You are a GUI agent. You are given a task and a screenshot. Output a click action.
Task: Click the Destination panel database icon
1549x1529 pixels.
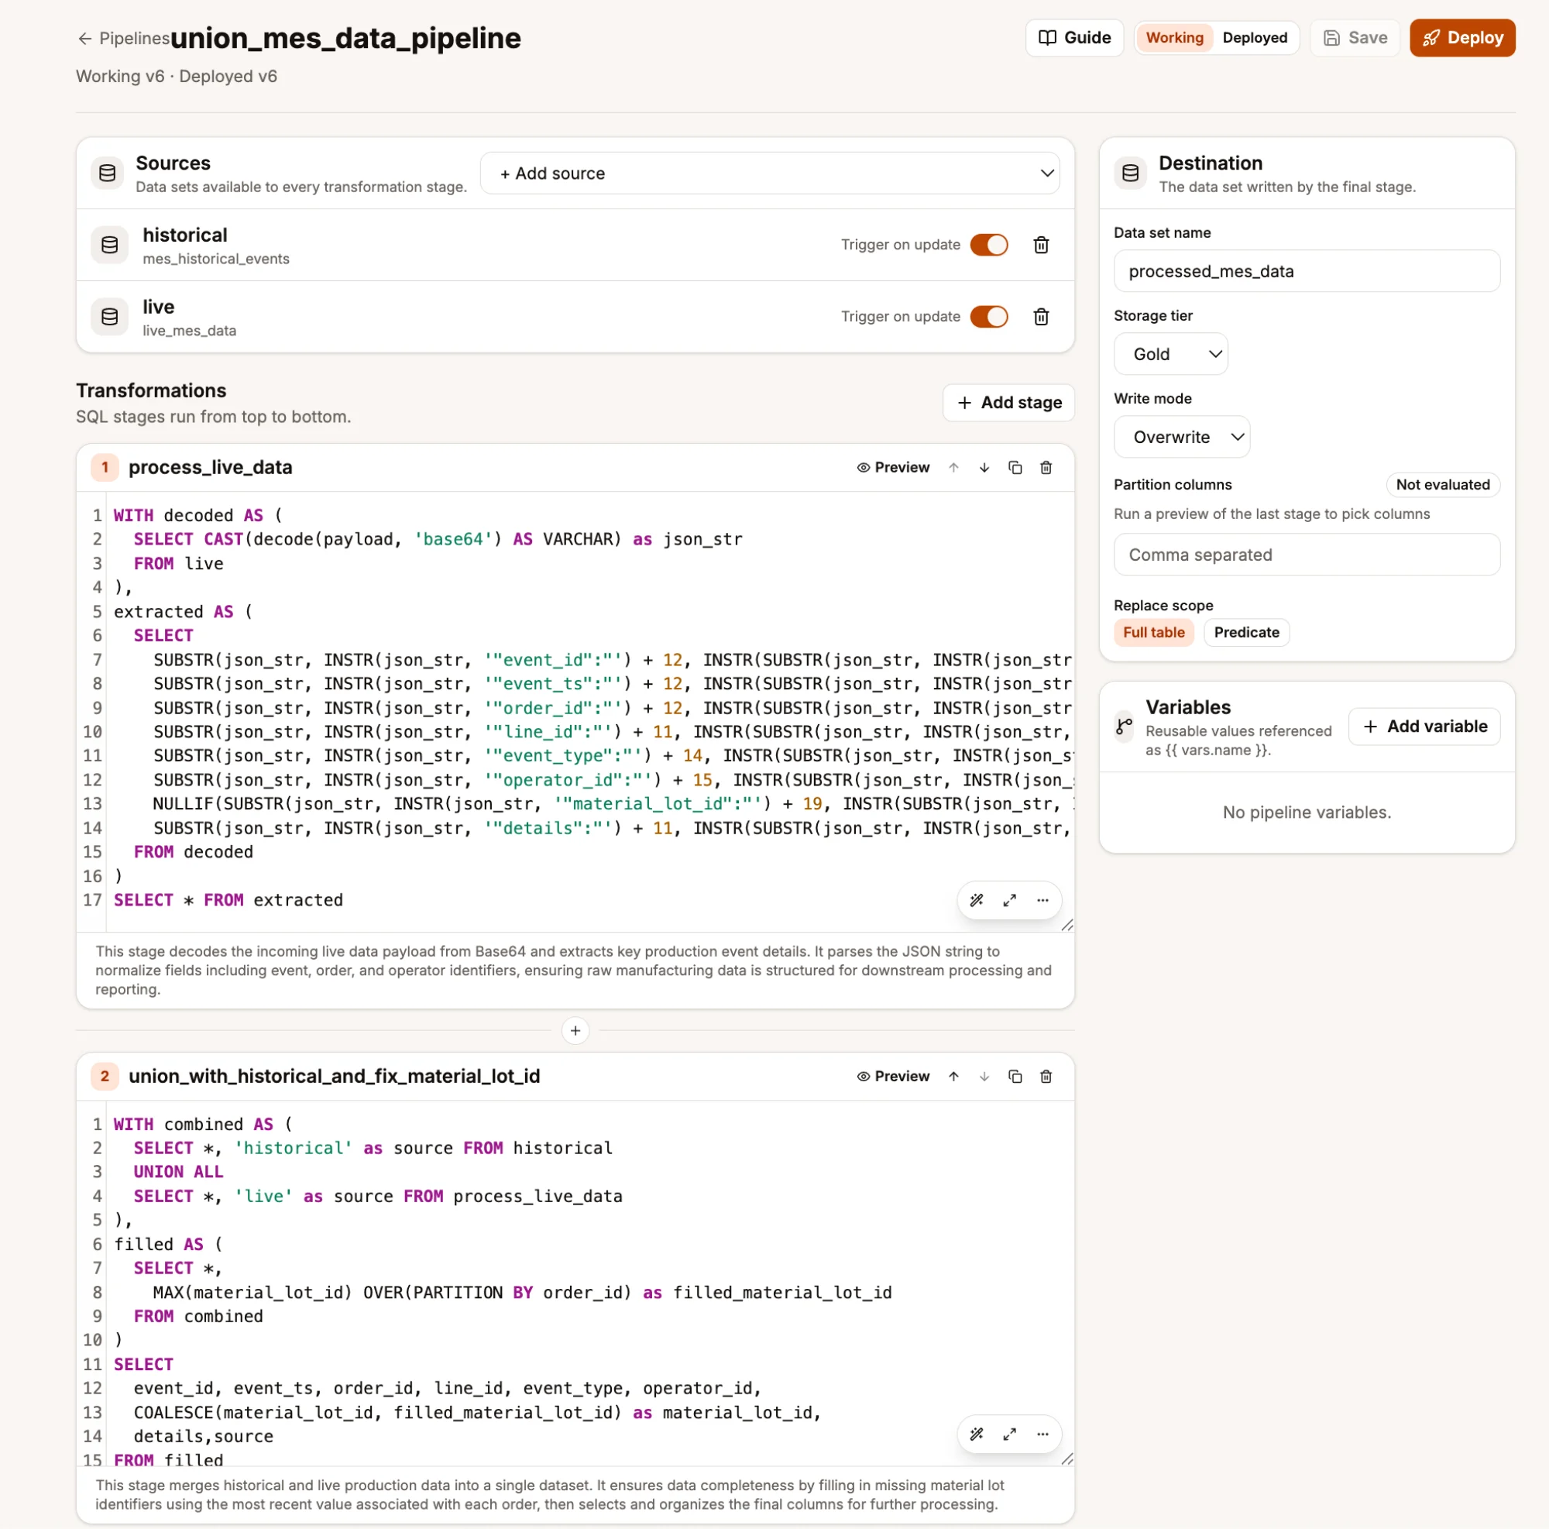(1131, 174)
